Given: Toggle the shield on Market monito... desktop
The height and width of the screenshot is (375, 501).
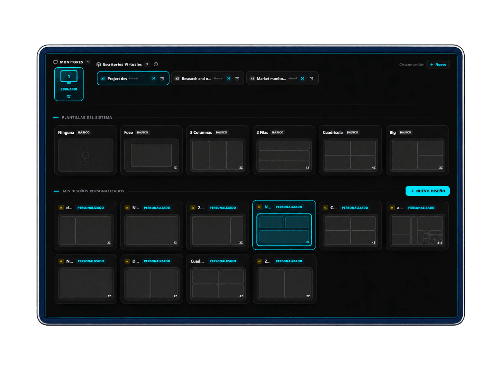Looking at the screenshot, I should 302,79.
